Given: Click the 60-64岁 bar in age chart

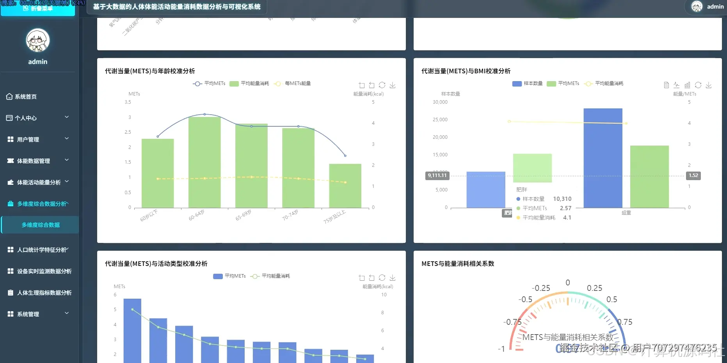Looking at the screenshot, I should [204, 162].
